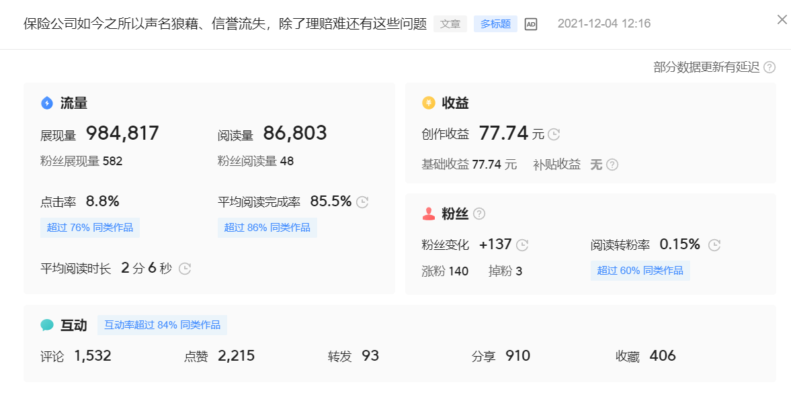The height and width of the screenshot is (399, 791).
Task: Click the refresh icon beside 阅读转粉率 0.15%
Action: point(714,245)
